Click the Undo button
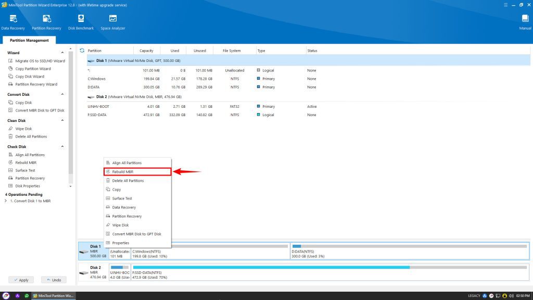This screenshot has height=300, width=533. tap(54, 280)
